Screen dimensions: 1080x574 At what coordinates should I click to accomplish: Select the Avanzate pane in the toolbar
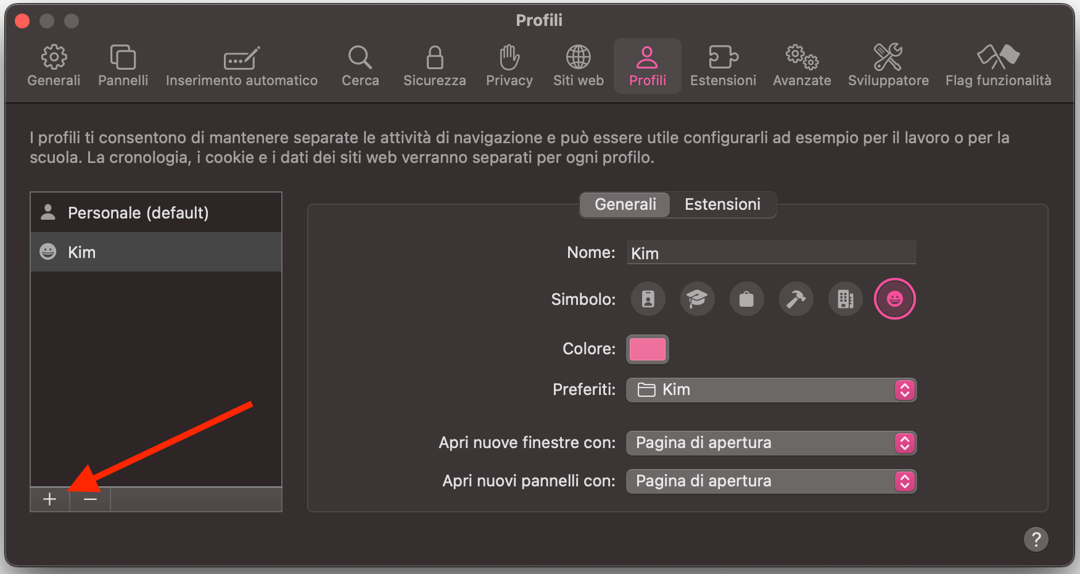click(x=801, y=65)
